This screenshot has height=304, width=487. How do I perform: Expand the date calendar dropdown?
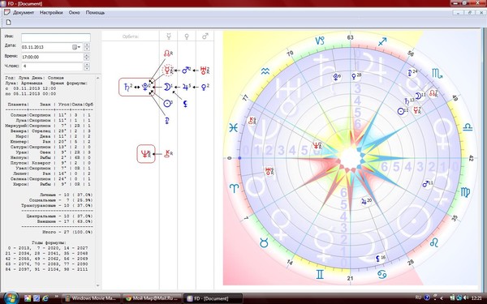(x=76, y=47)
